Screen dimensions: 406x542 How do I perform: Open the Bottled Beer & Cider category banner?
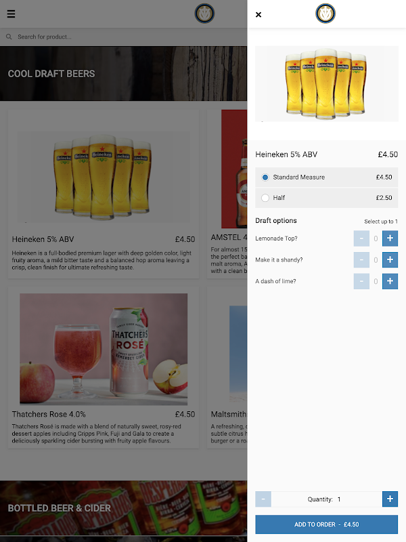(x=124, y=508)
